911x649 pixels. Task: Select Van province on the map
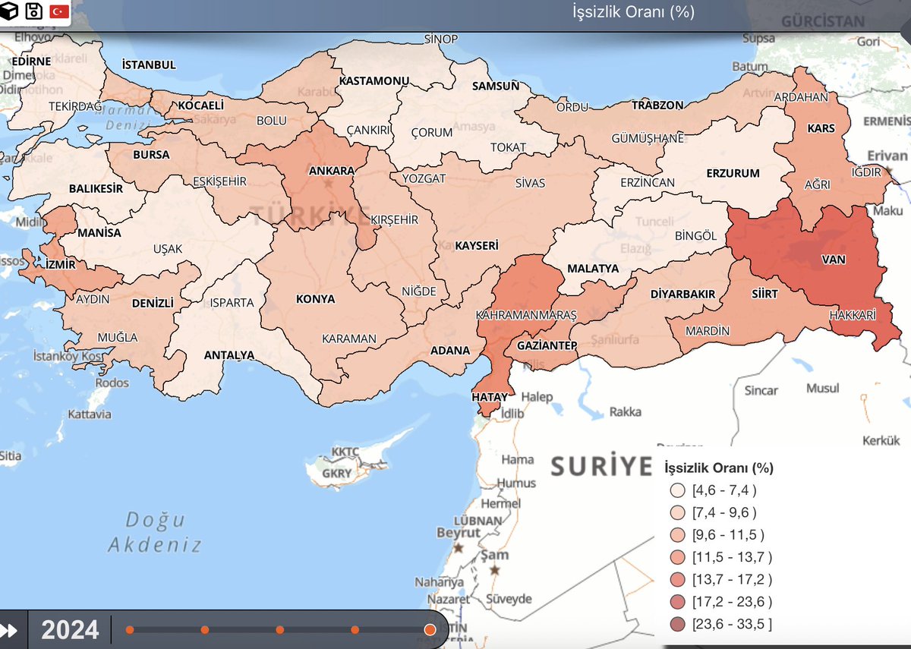point(832,260)
